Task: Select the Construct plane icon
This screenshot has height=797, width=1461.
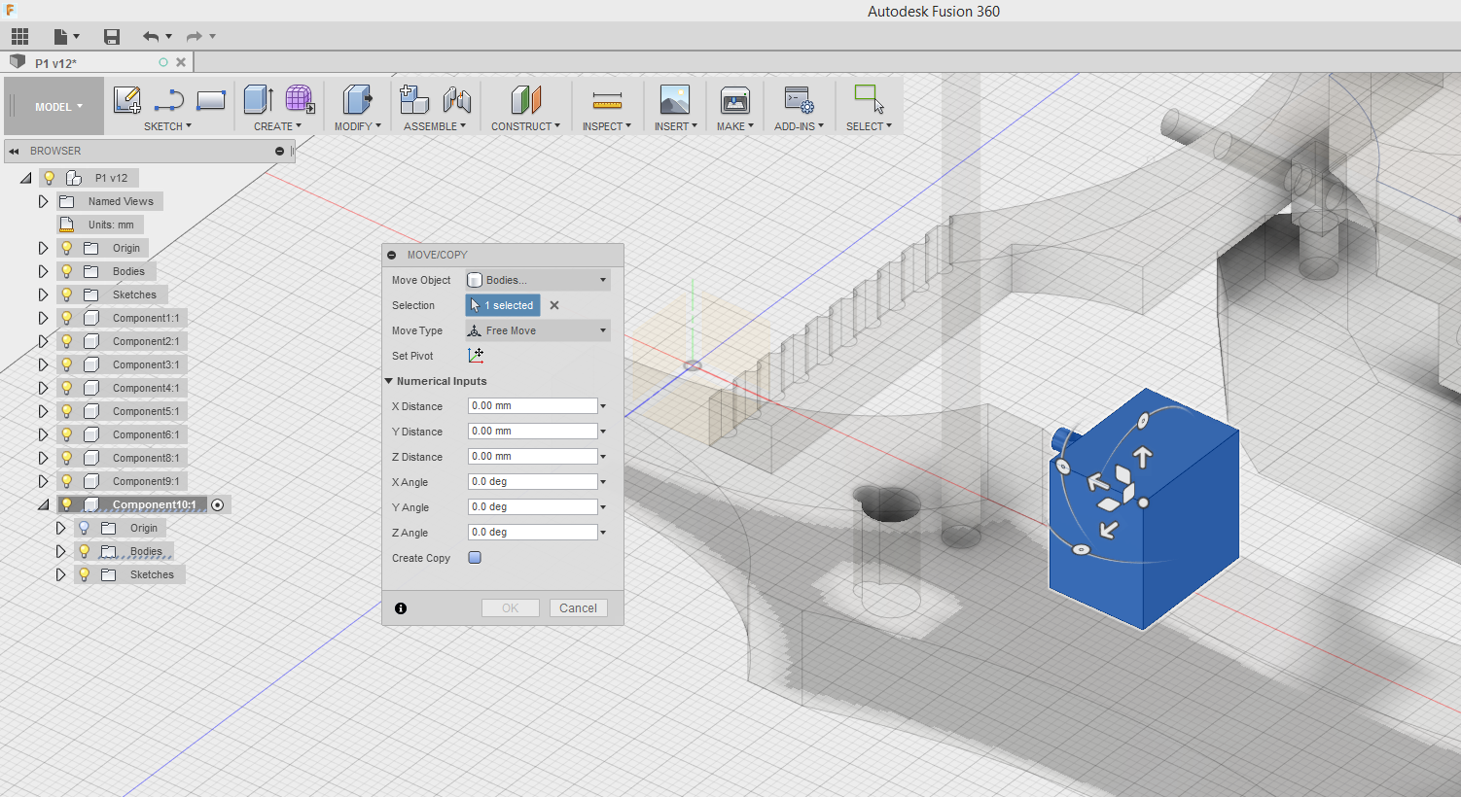Action: pyautogui.click(x=525, y=99)
